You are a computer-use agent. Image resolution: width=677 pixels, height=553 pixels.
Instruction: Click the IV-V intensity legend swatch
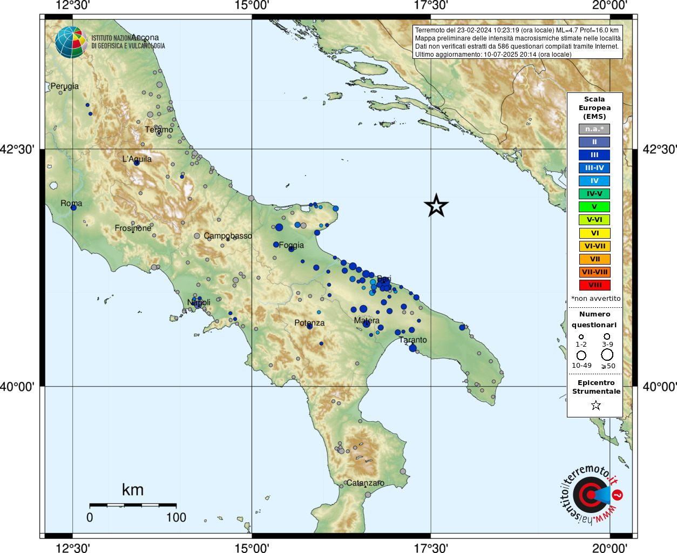(x=594, y=194)
